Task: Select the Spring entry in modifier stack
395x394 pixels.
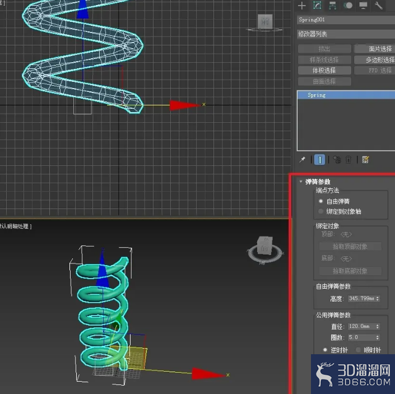Action: pyautogui.click(x=346, y=95)
